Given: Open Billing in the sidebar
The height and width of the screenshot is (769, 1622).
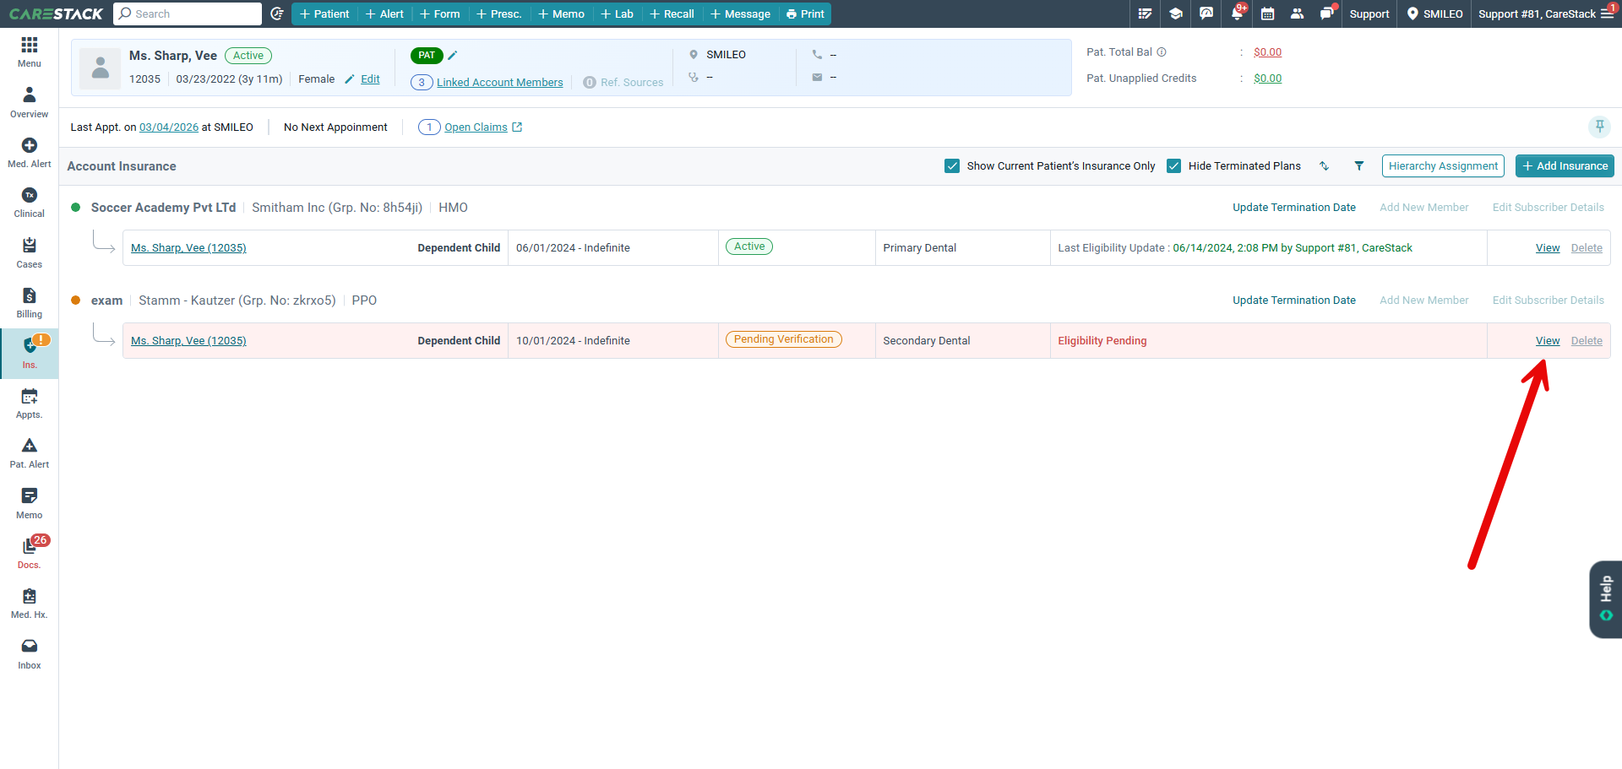Looking at the screenshot, I should click(30, 303).
